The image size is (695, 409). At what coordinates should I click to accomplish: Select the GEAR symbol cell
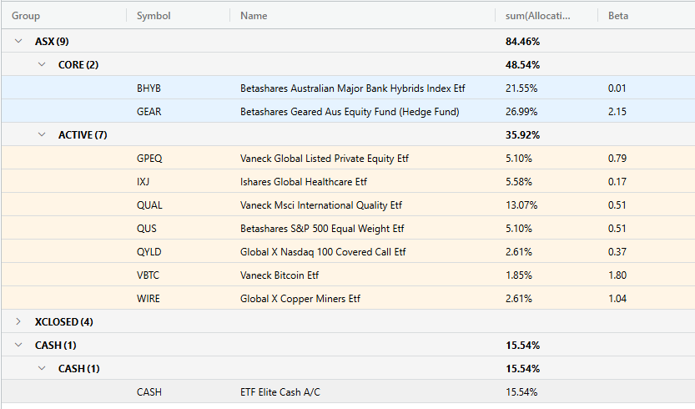tap(149, 112)
